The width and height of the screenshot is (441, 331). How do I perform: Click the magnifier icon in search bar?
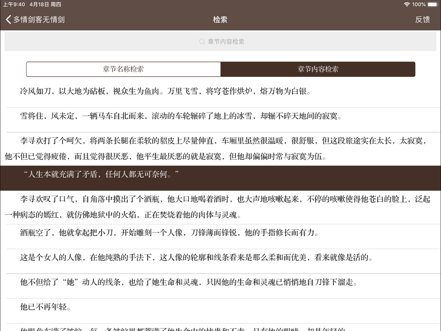tap(202, 41)
